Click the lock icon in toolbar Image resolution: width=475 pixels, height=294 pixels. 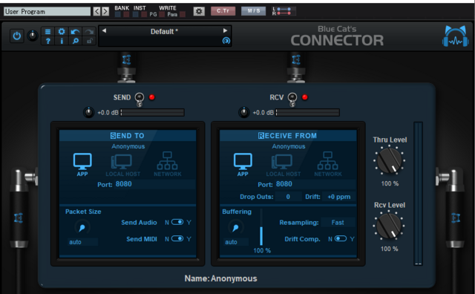pyautogui.click(x=89, y=41)
